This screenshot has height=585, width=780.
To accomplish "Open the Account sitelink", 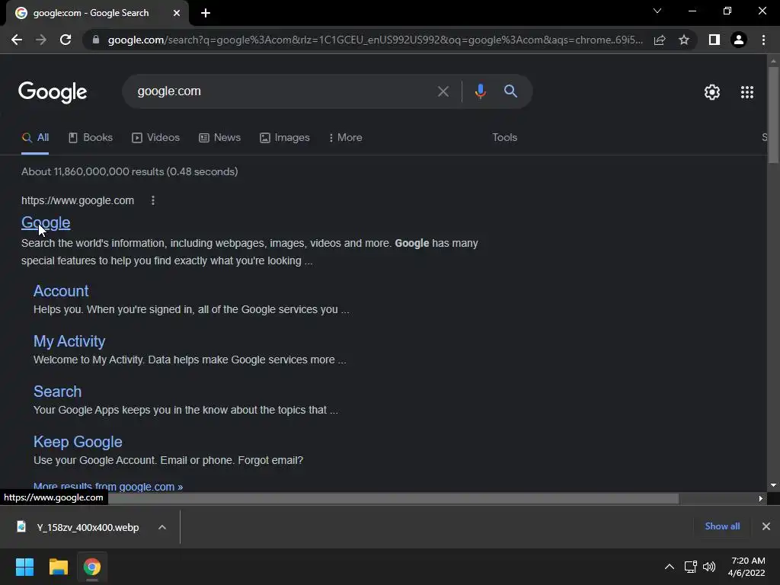I will coord(61,291).
